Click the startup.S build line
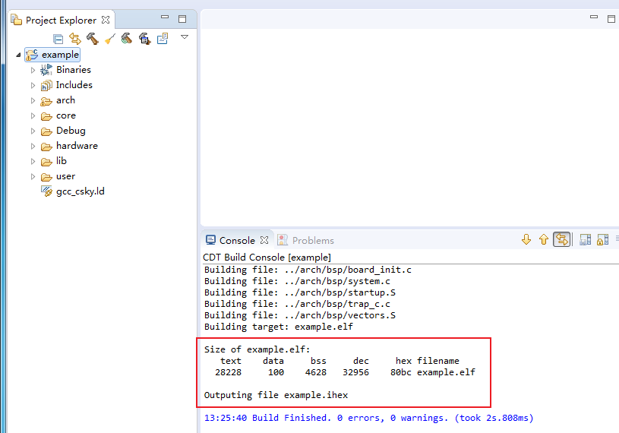This screenshot has width=619, height=433. click(300, 292)
